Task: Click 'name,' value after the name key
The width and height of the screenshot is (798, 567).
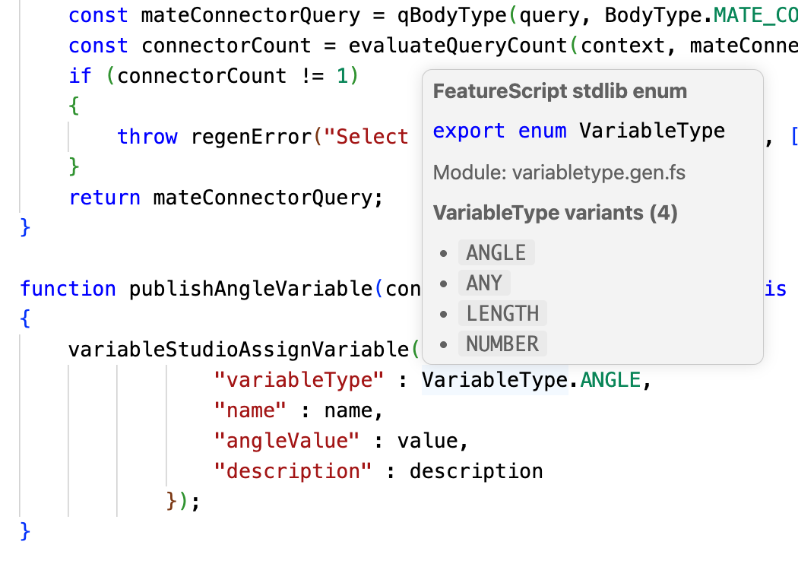Action: (353, 410)
